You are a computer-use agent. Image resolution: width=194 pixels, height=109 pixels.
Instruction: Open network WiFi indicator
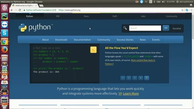[x=146, y=2]
